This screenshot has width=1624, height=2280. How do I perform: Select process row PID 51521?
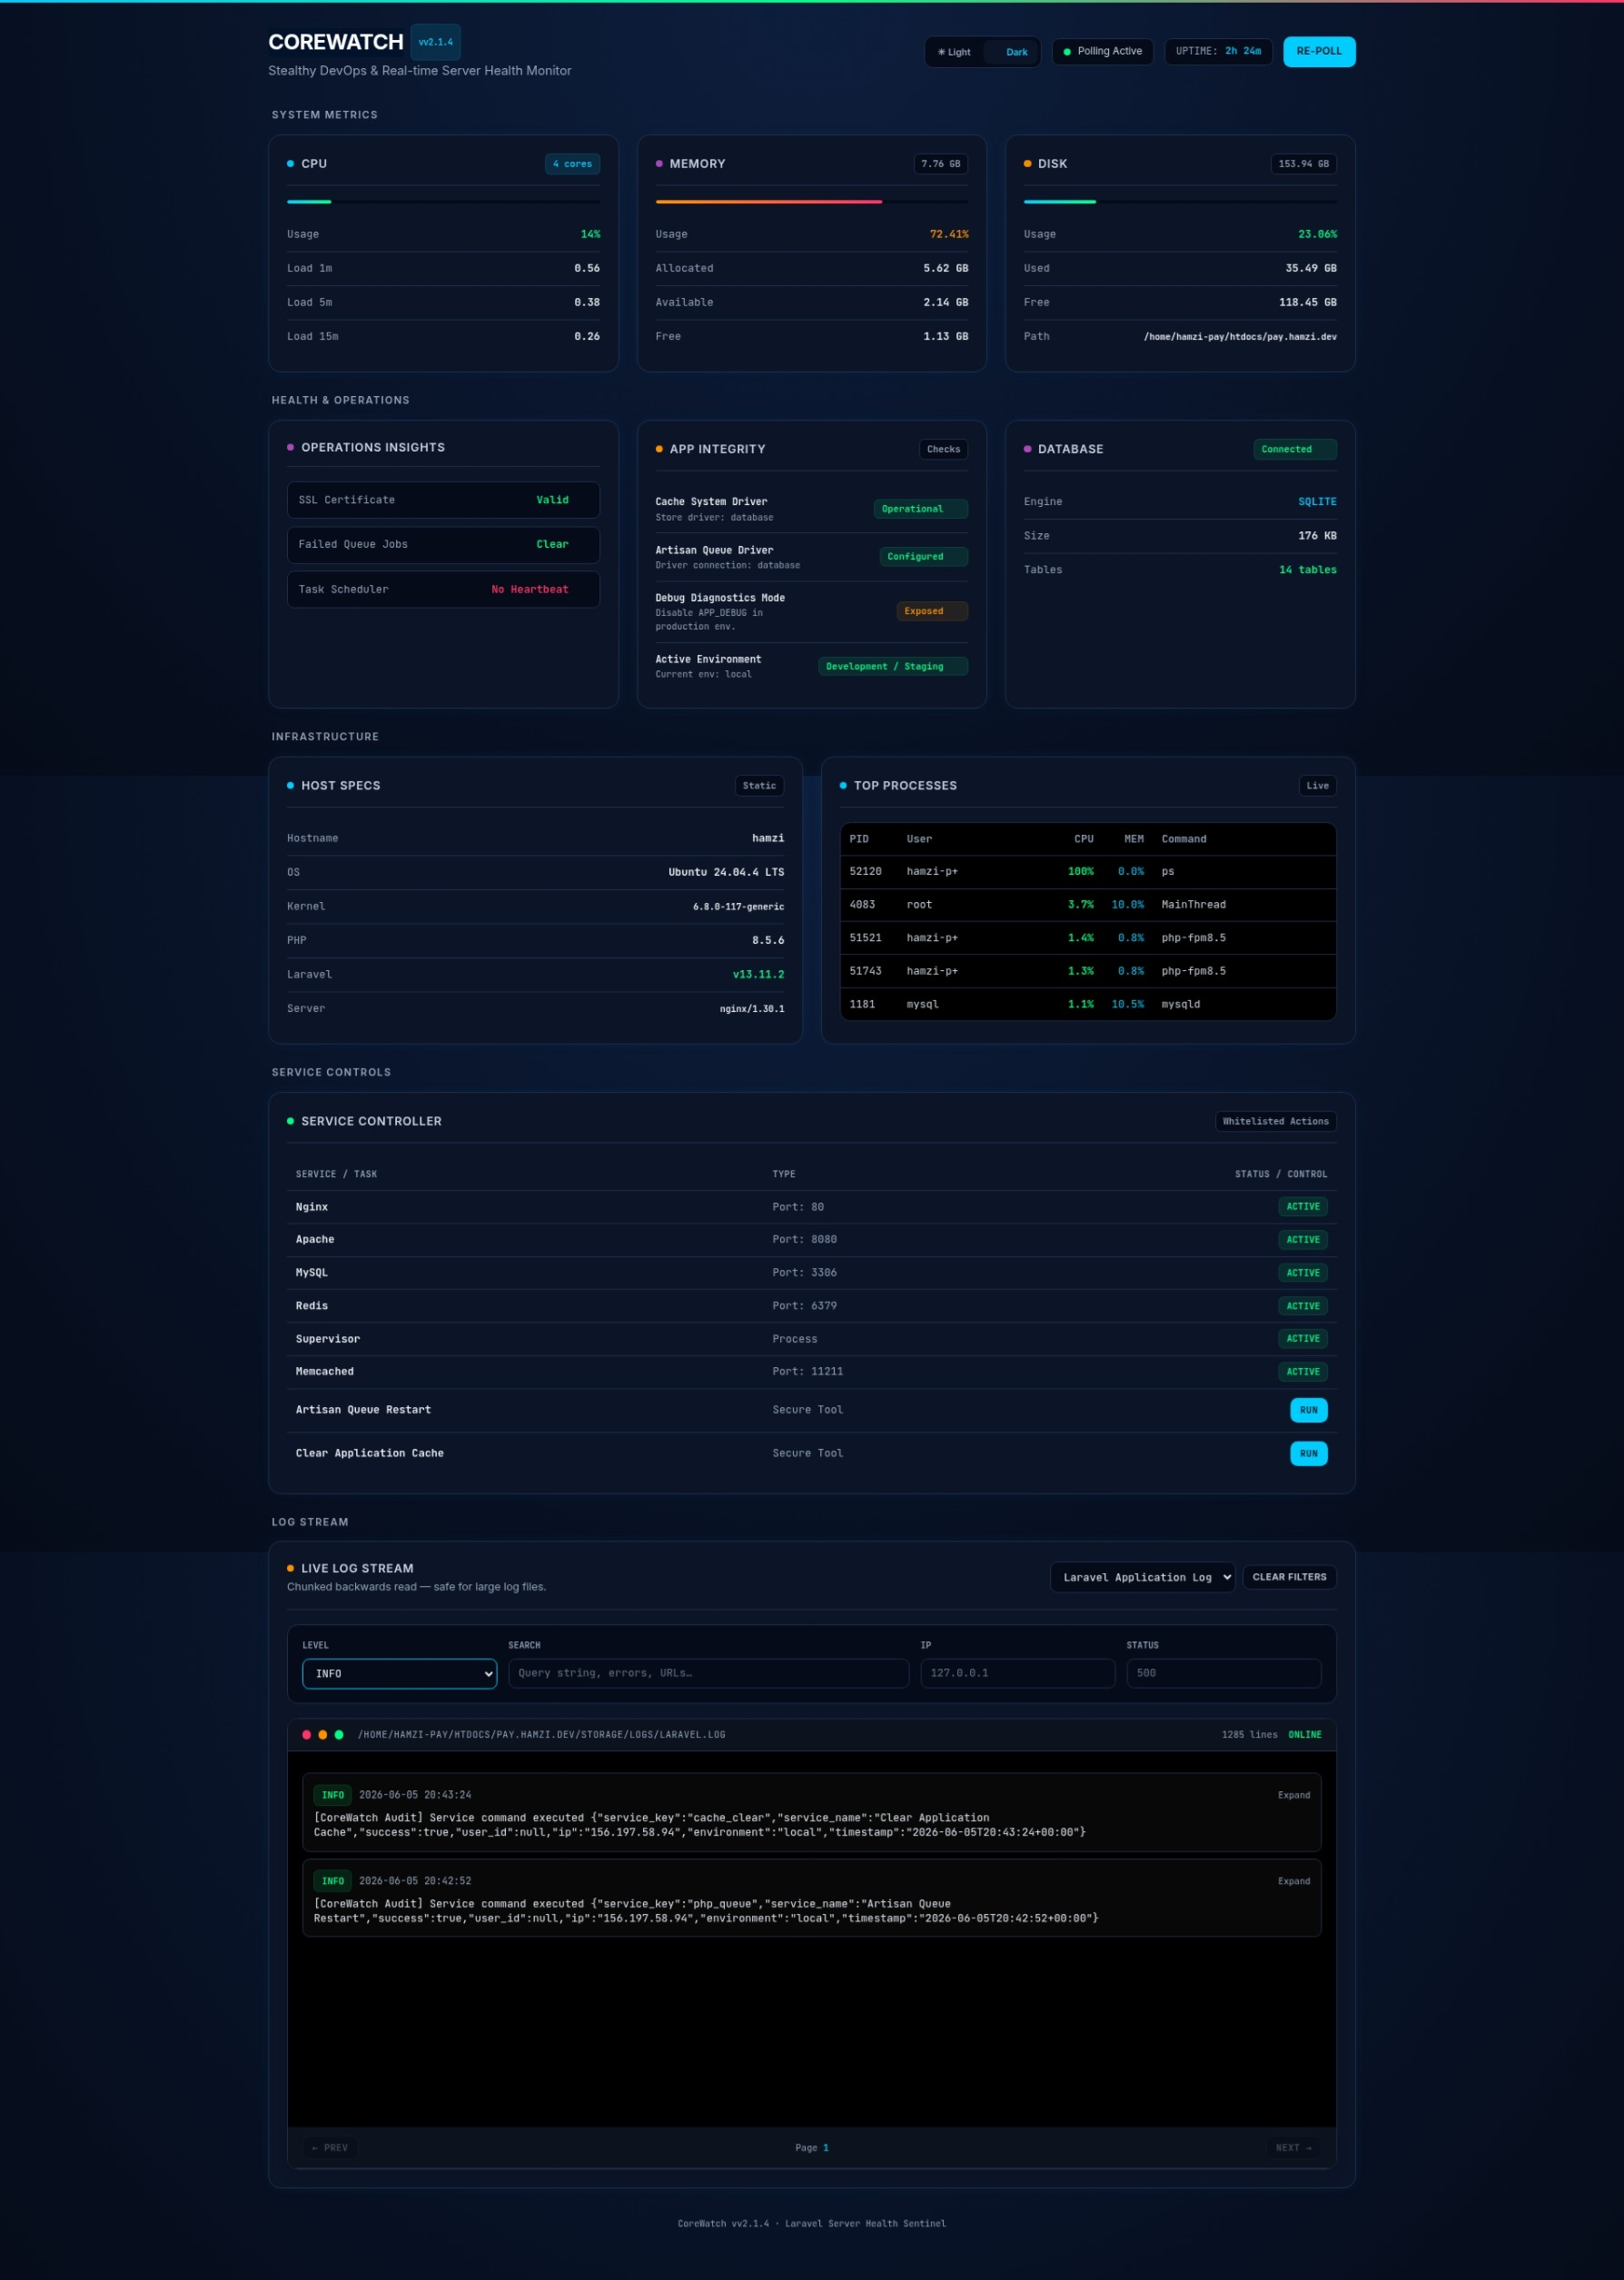(1088, 938)
